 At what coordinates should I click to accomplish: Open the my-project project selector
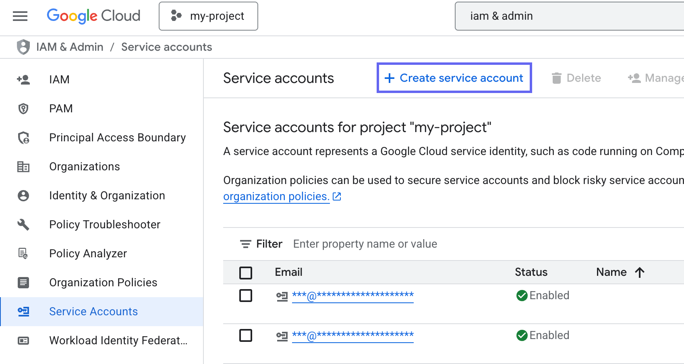tap(208, 16)
